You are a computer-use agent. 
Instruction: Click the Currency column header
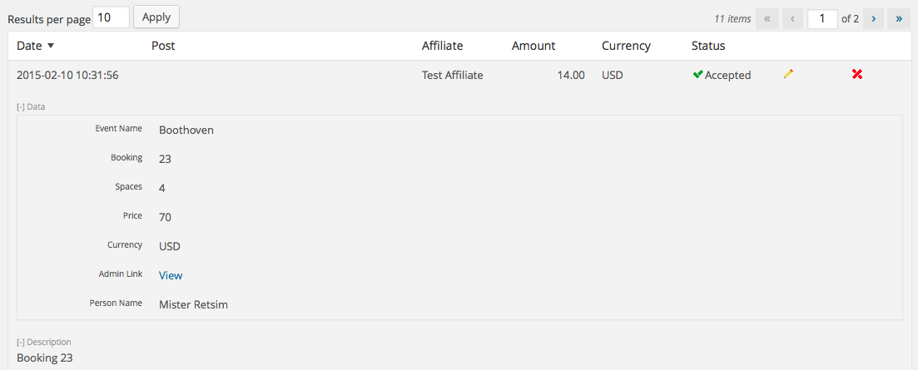coord(626,46)
